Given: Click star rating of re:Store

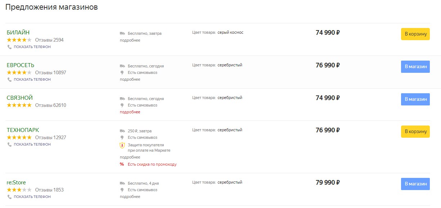Looking at the screenshot, I should [19, 190].
